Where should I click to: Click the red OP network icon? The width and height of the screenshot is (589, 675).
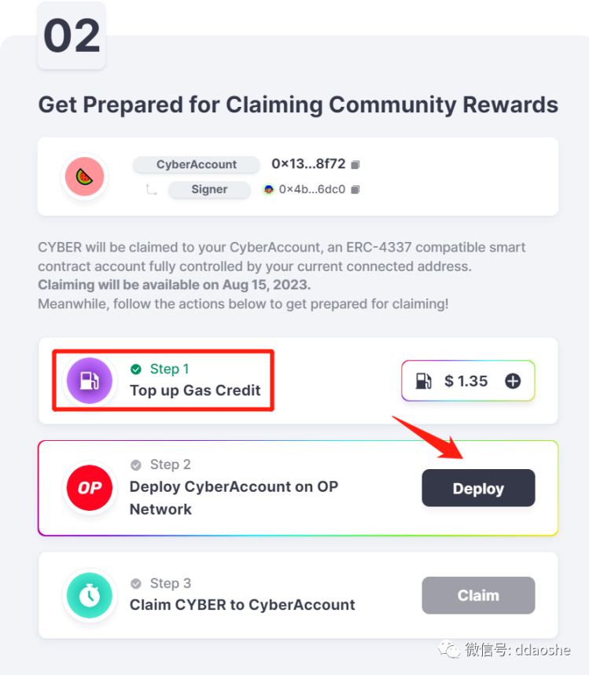coord(89,488)
